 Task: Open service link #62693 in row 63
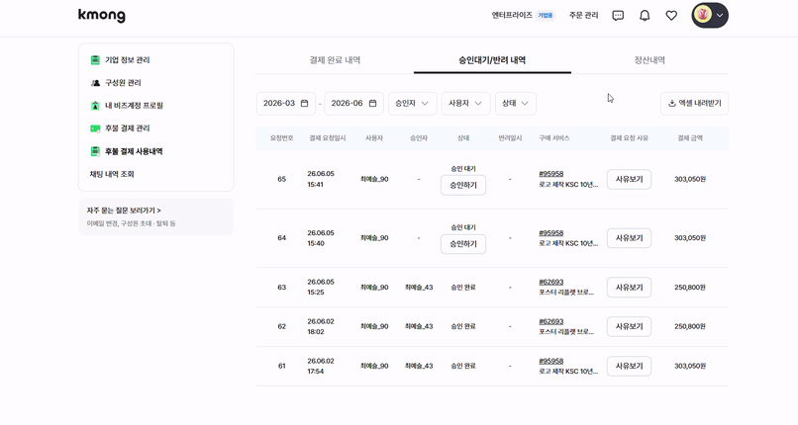click(551, 282)
